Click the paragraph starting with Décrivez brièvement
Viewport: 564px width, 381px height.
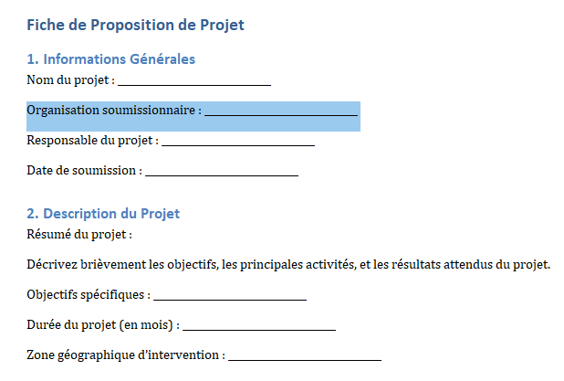[288, 265]
